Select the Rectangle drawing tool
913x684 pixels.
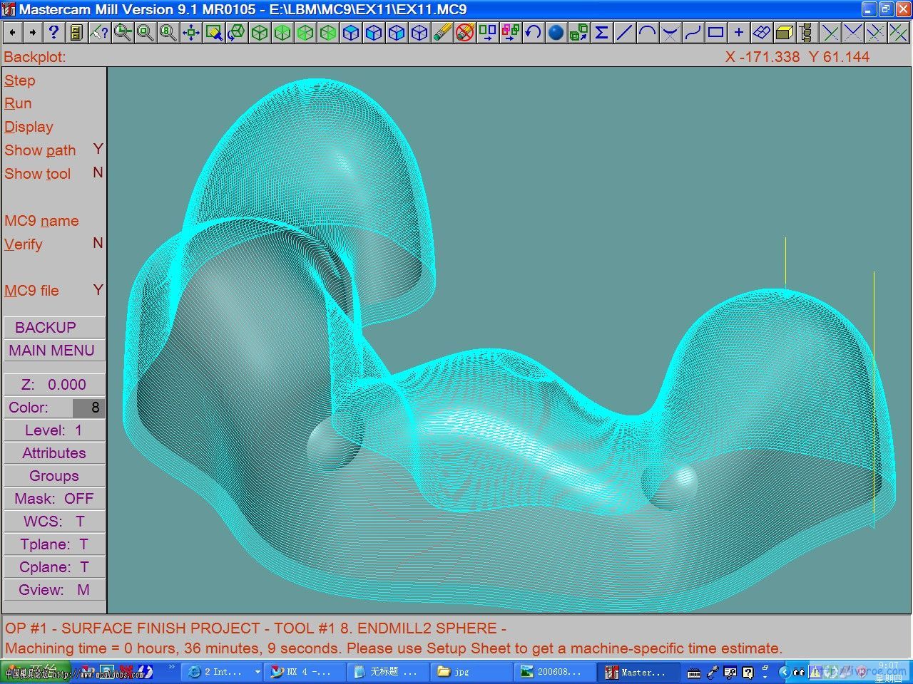click(715, 33)
